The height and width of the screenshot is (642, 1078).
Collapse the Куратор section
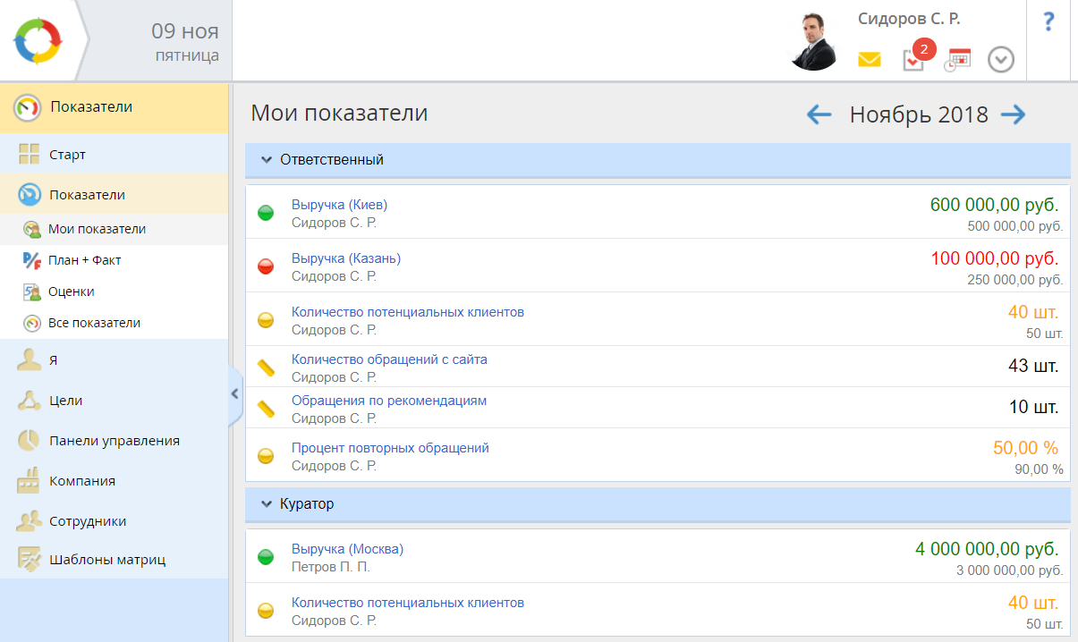coord(266,504)
